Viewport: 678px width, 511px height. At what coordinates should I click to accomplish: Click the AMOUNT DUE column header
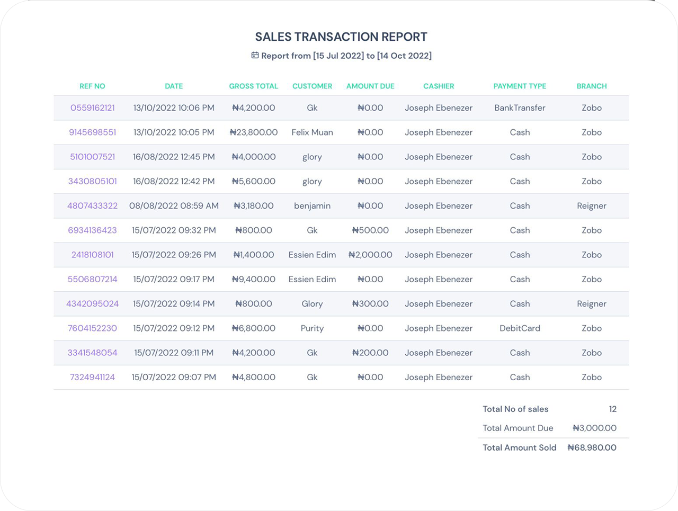(x=370, y=86)
